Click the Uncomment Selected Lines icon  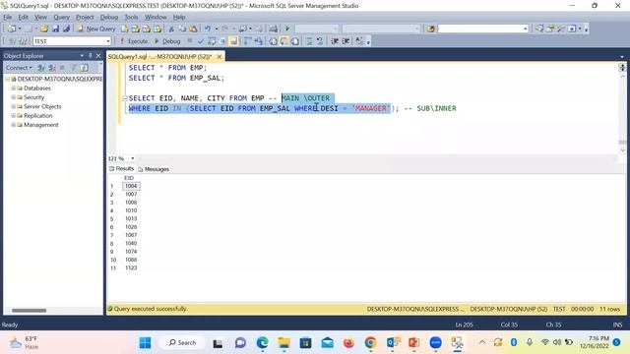click(x=320, y=41)
